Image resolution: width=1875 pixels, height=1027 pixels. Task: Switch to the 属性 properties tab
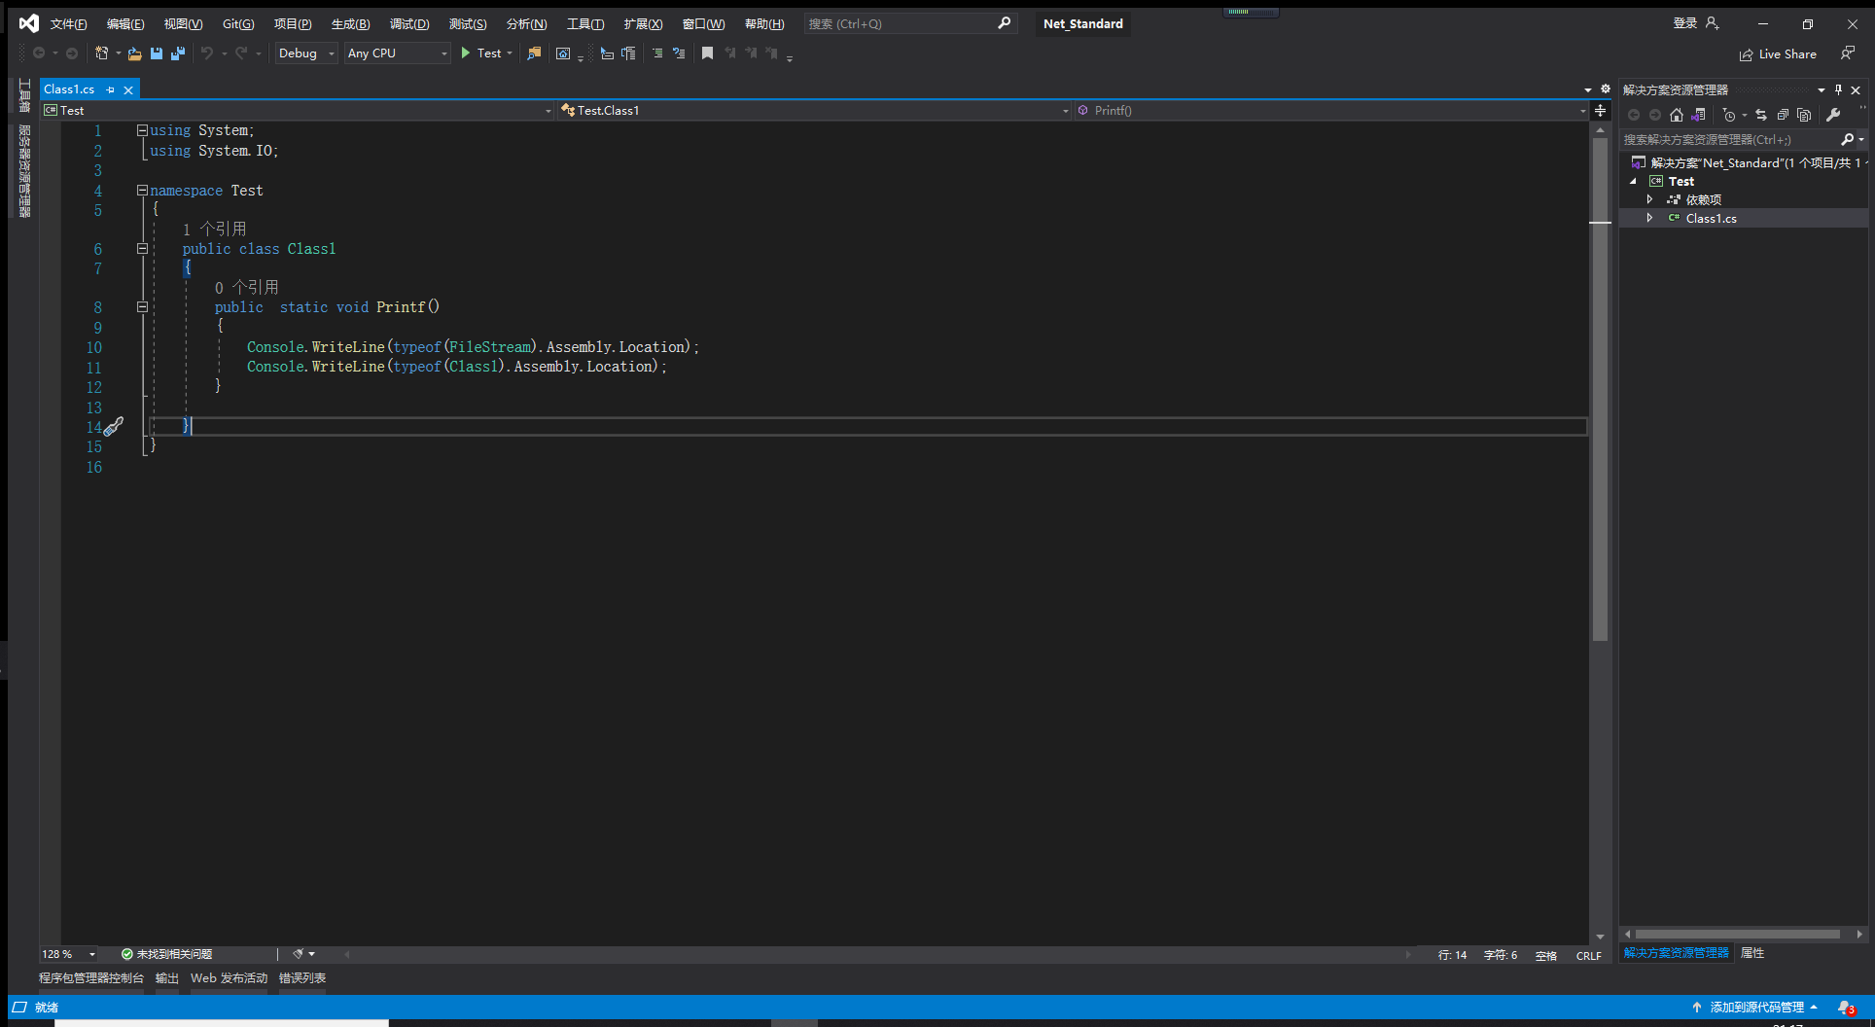pyautogui.click(x=1752, y=953)
